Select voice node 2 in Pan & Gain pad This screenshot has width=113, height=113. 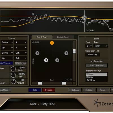coord(66,53)
